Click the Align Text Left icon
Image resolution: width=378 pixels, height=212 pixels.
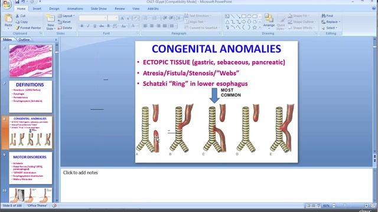pos(145,26)
